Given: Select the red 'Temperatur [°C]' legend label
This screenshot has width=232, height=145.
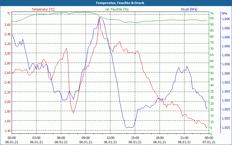Looking at the screenshot, I should point(43,9).
